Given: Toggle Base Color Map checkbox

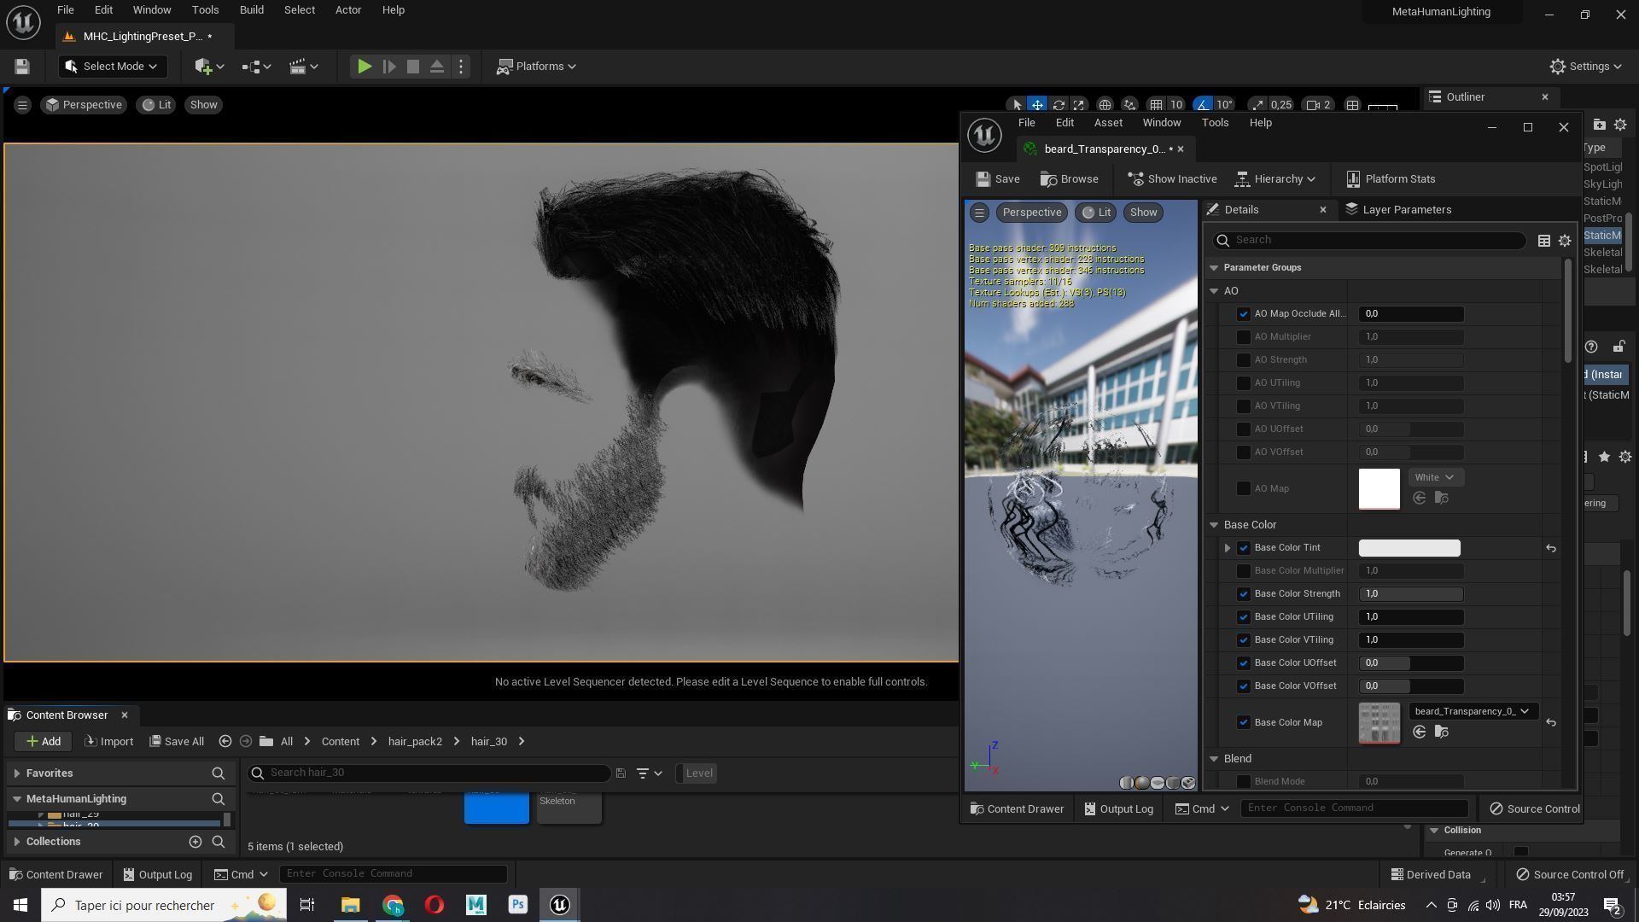Looking at the screenshot, I should coord(1244,723).
